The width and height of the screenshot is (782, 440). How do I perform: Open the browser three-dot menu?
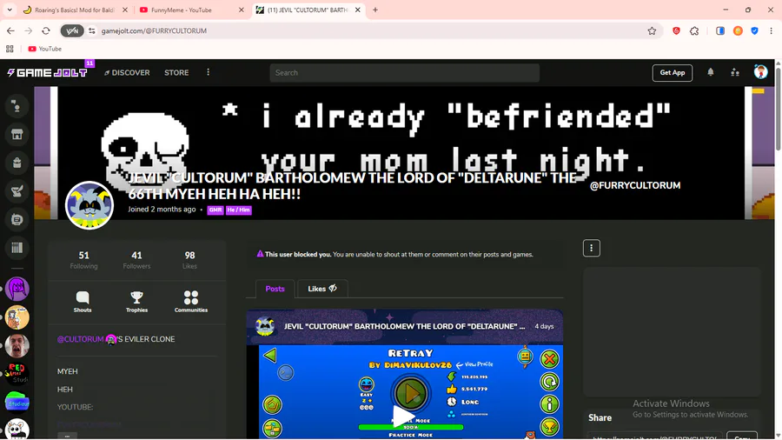click(771, 31)
